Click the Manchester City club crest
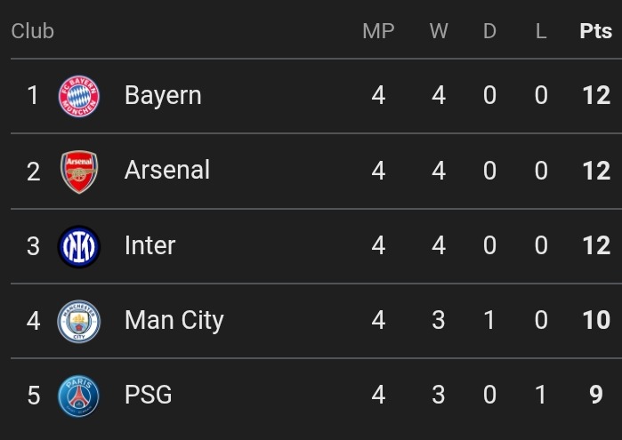 [79, 321]
